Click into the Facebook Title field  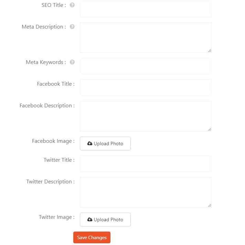click(146, 87)
